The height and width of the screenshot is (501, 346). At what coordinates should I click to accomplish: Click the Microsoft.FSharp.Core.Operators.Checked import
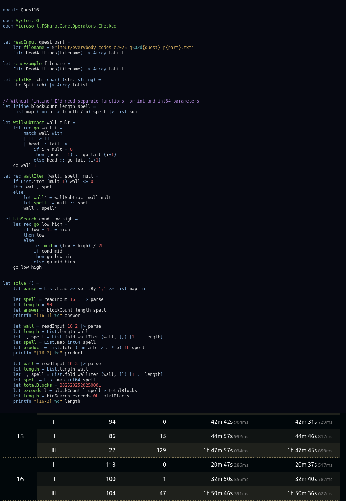(66, 26)
